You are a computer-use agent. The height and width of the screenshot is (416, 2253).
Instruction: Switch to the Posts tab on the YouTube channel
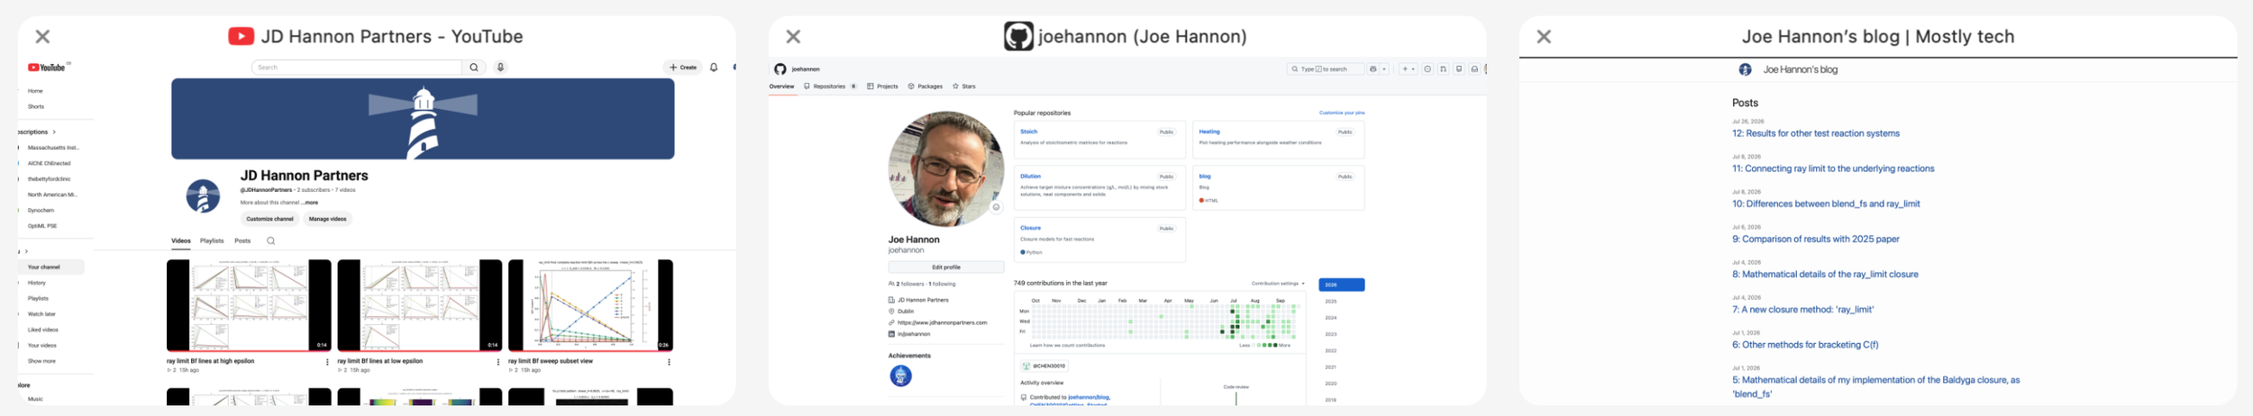242,241
